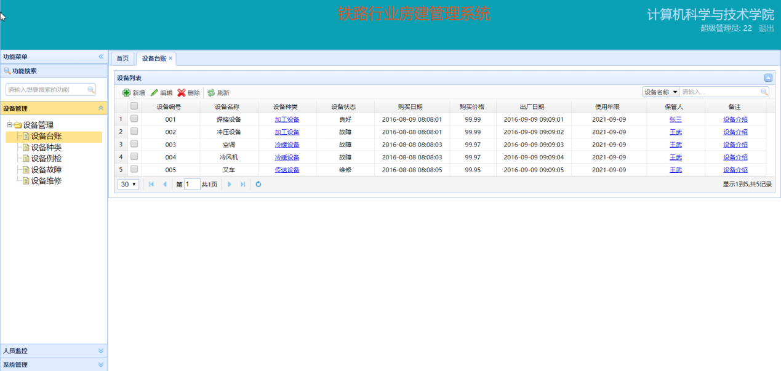781x371 pixels.
Task: Click the pagination refresh icon
Action: pos(258,184)
